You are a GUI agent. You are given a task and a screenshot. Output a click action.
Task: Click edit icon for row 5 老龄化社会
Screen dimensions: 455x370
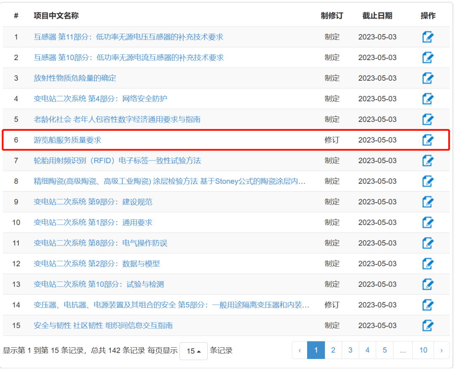[x=428, y=119]
